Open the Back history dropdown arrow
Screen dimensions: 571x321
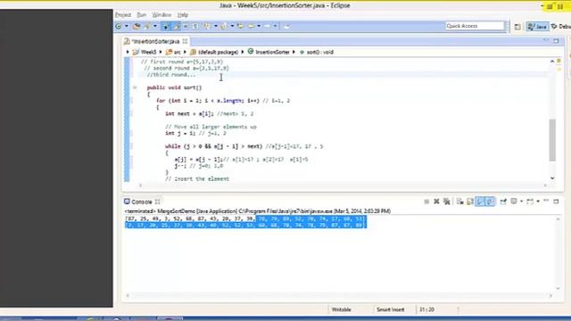pos(259,26)
